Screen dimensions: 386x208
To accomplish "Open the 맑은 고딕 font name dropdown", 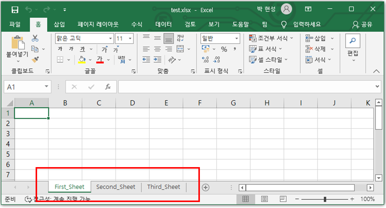I will coord(110,38).
